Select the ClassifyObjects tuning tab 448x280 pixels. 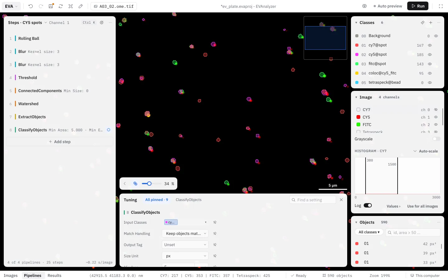tap(189, 200)
